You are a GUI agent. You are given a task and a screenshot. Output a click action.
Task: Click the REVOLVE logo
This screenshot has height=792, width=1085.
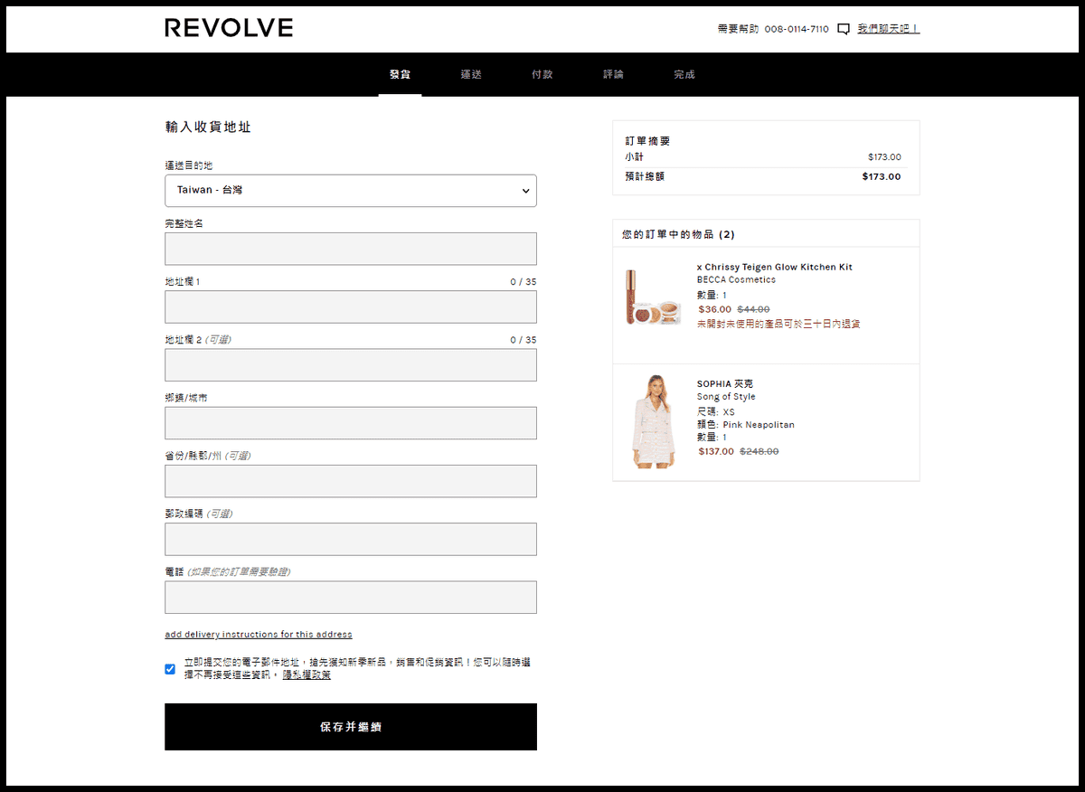tap(228, 28)
